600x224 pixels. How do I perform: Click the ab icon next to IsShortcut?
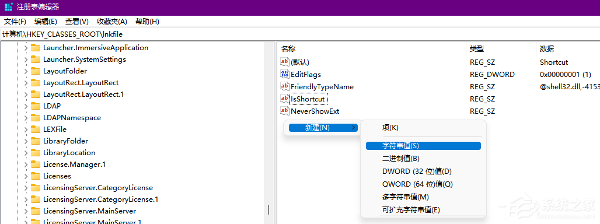pos(285,99)
